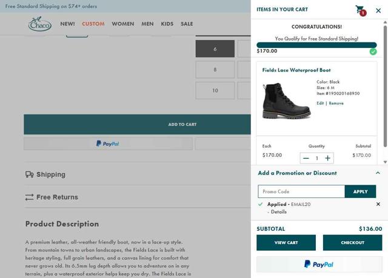The image size is (388, 278).
Task: Click the 'Product Description' heading
Action: [62, 224]
